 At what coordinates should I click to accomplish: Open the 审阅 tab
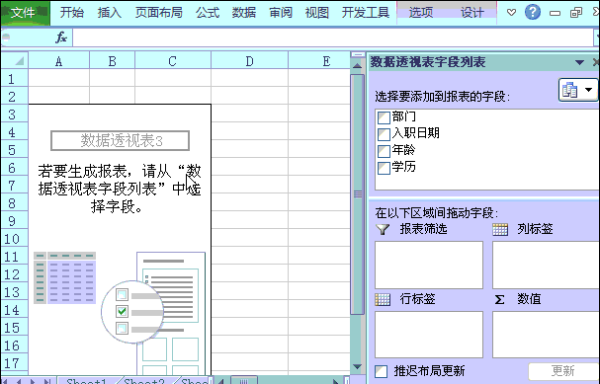281,13
